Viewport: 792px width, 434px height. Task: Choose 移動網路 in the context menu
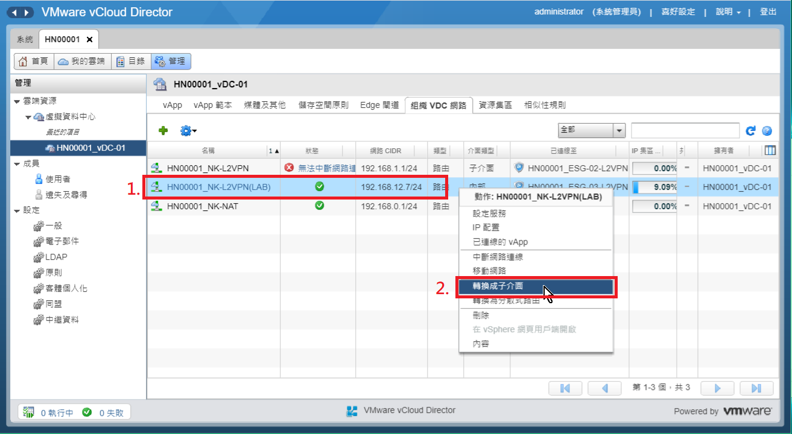click(x=489, y=271)
